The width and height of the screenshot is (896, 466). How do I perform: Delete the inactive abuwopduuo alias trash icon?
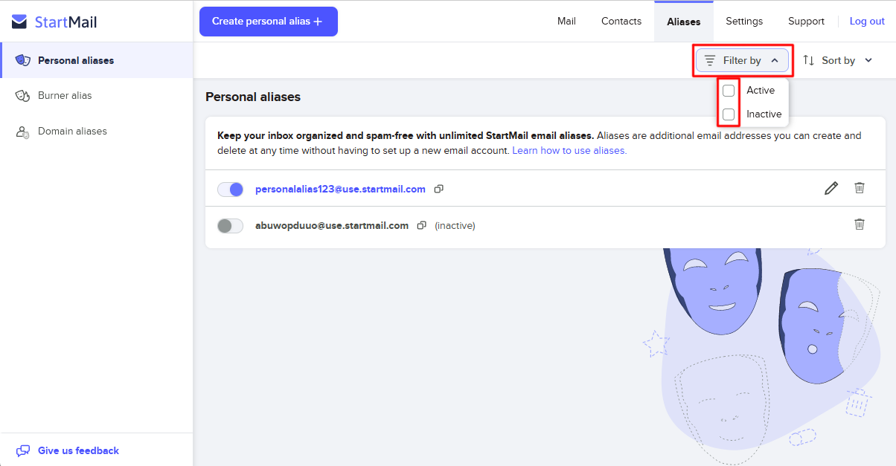[x=860, y=224]
